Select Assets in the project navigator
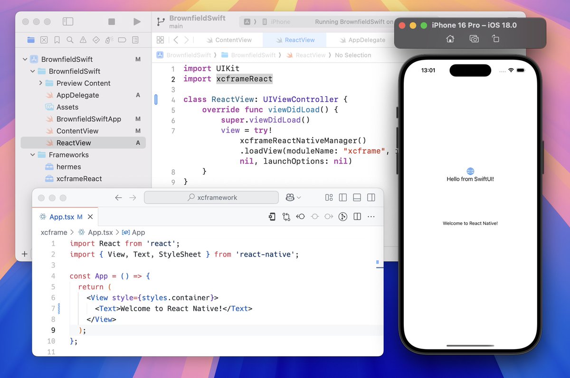The width and height of the screenshot is (570, 378). [x=83, y=107]
